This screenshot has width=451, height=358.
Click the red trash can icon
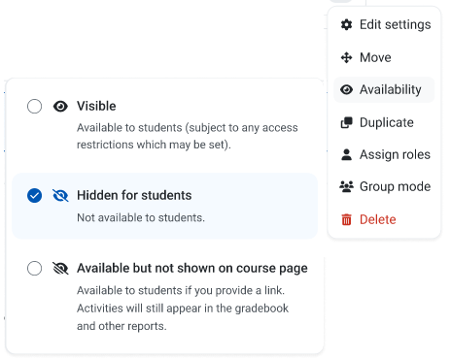pyautogui.click(x=346, y=219)
